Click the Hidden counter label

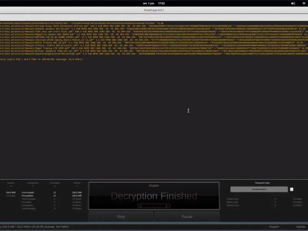[77, 183]
